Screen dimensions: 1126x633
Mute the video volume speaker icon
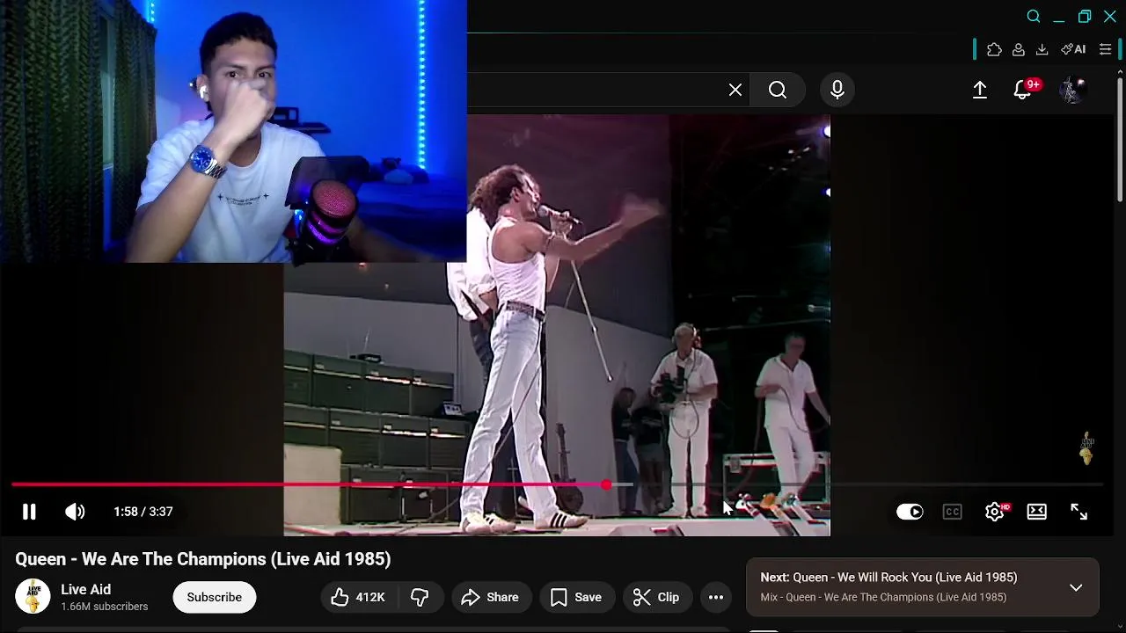(x=75, y=512)
